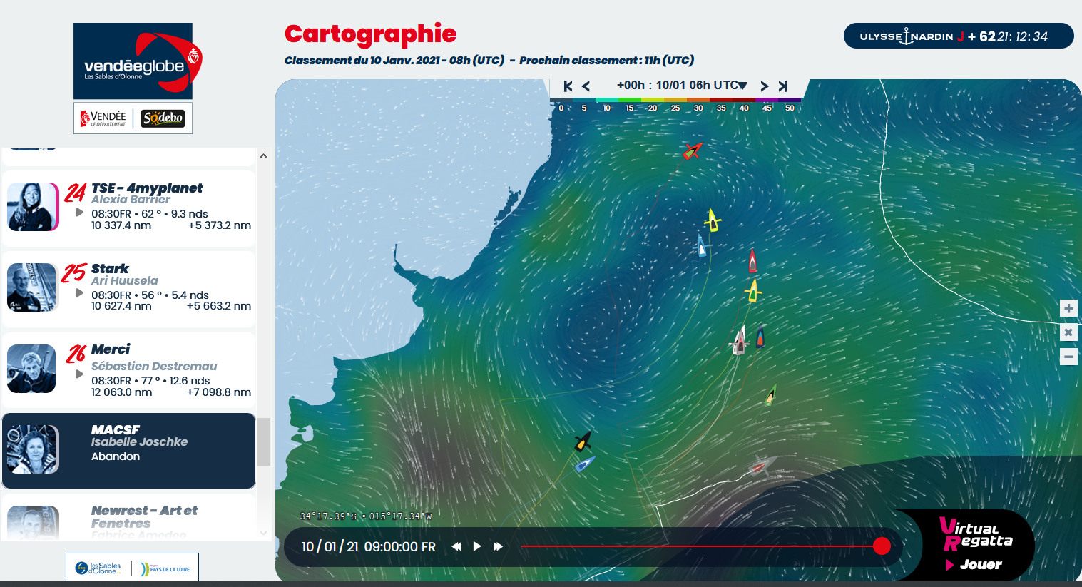Screen dimensions: 1082x587
Task: Click the Stark boat name
Action: click(x=110, y=269)
